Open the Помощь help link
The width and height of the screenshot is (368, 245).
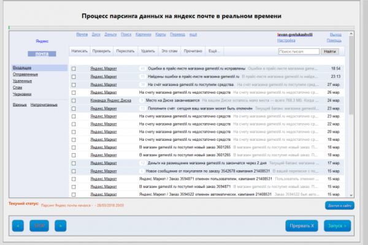[334, 40]
